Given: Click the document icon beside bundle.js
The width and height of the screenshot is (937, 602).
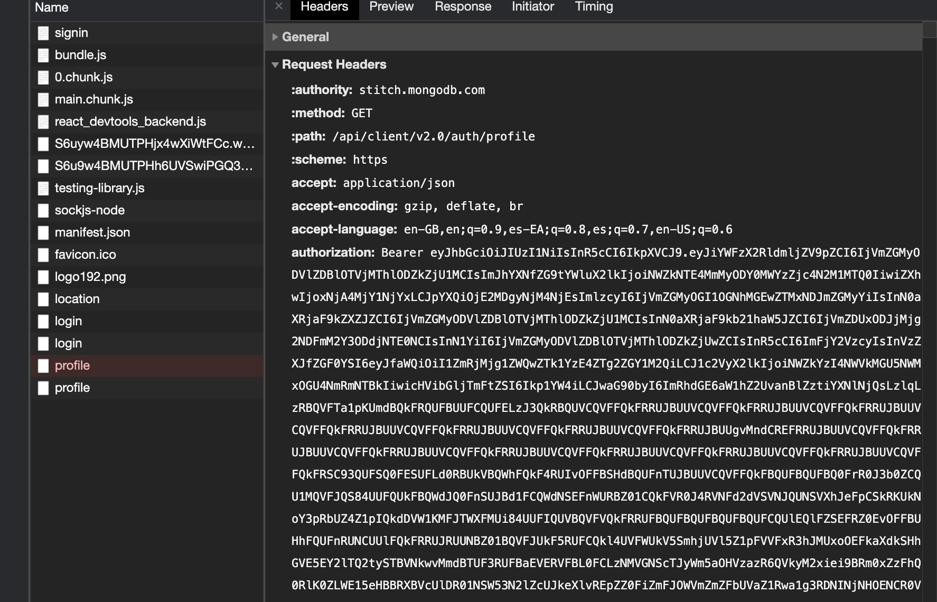Looking at the screenshot, I should [43, 55].
